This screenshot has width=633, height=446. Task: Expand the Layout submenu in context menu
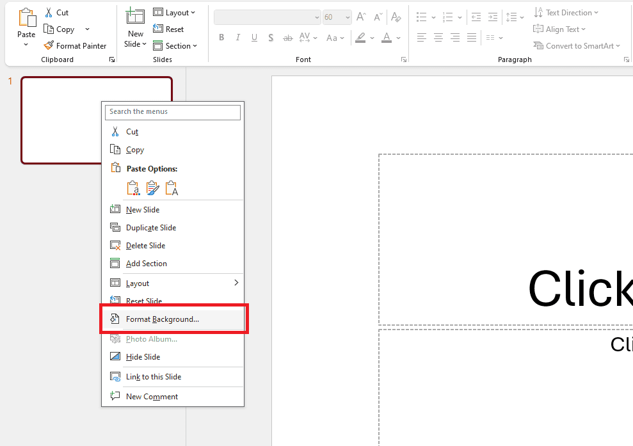[172, 283]
